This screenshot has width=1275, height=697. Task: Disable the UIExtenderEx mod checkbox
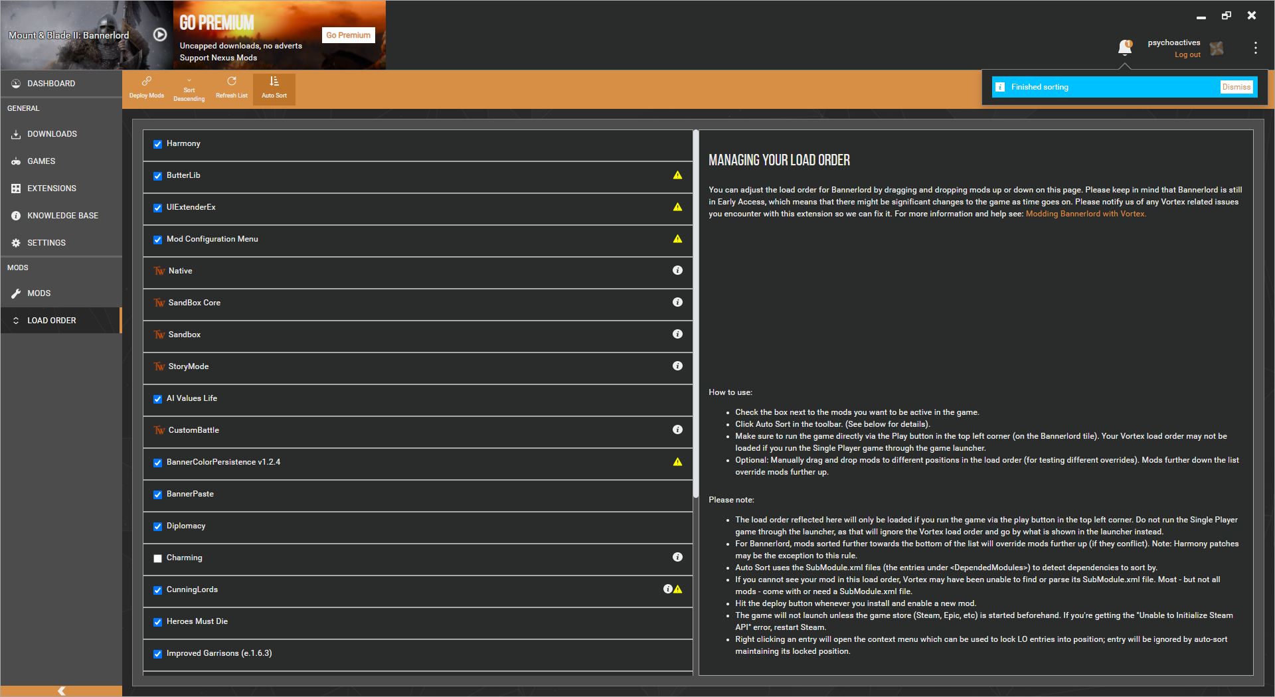point(157,208)
